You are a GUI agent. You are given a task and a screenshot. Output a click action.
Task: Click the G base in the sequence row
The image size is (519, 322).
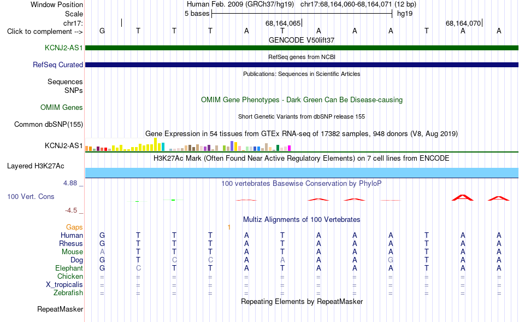(102, 31)
